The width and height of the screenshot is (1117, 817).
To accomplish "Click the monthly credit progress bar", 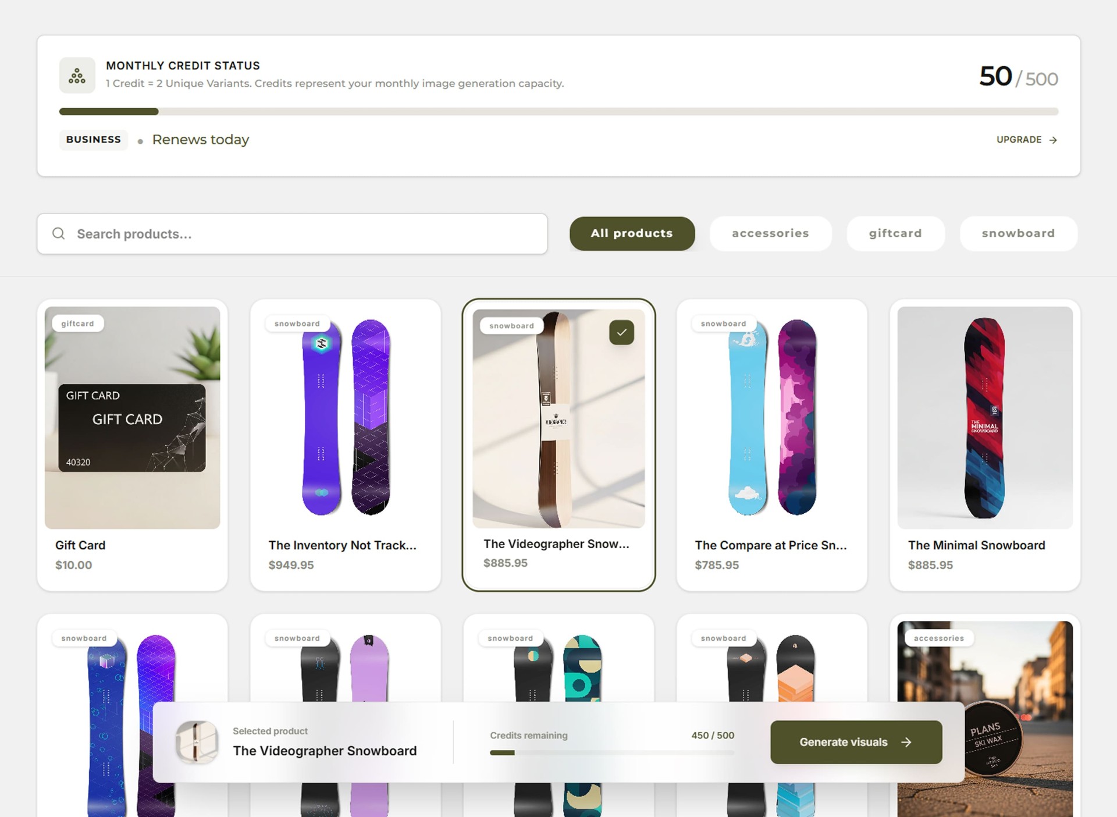I will tap(558, 111).
